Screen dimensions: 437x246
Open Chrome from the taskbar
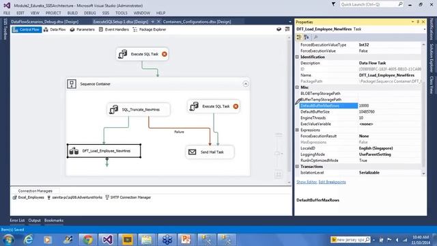pos(88,239)
